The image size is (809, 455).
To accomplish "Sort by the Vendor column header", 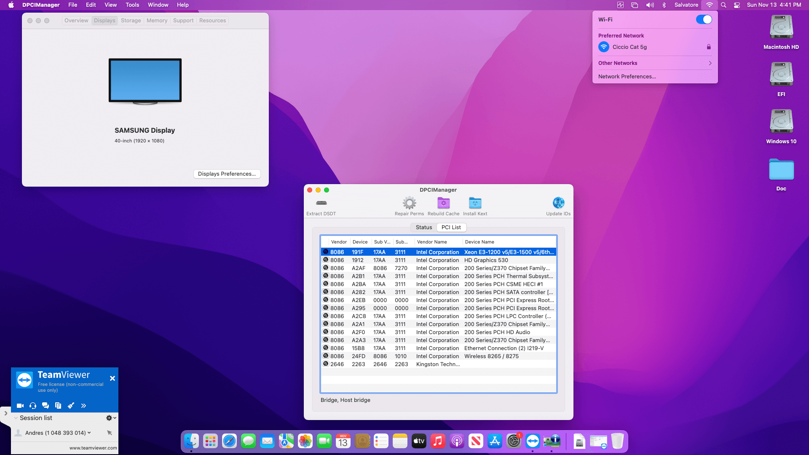I will tap(339, 242).
